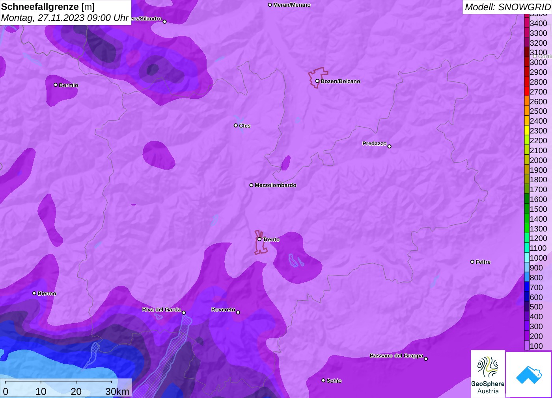Pick the 2300 m yellow legend swatch
The height and width of the screenshot is (398, 552).
tap(527, 131)
